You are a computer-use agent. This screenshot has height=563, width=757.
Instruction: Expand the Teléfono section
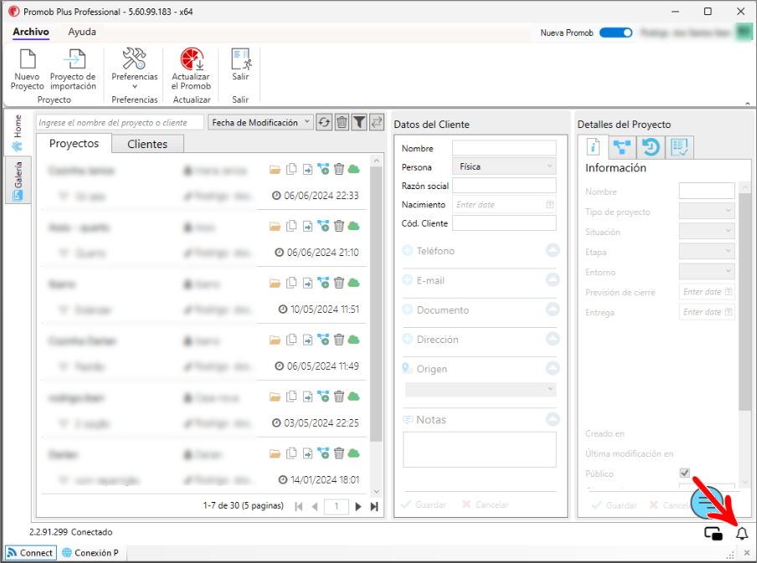553,250
